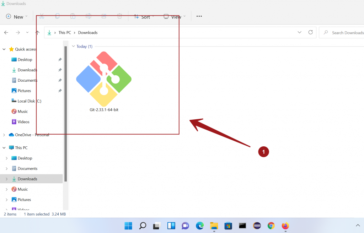Launch Eclipse from the taskbar
This screenshot has width=364, height=233.
pos(256,226)
